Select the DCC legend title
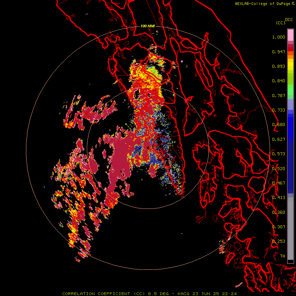Image resolution: width=296 pixels, height=296 pixels. [x=289, y=20]
